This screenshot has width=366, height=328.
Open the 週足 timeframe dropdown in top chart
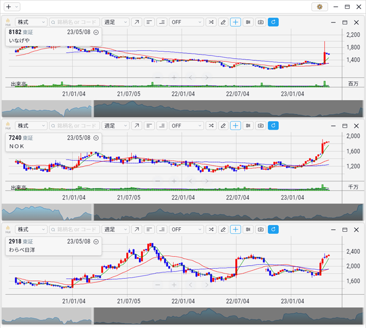pos(116,22)
